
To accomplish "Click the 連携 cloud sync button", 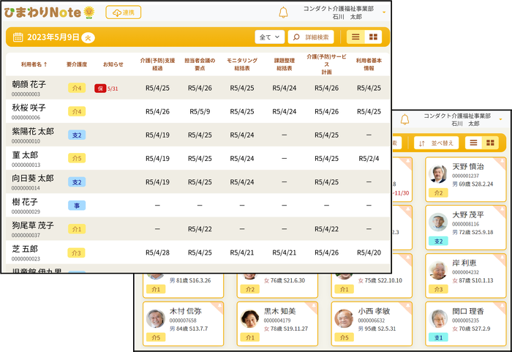I will pos(123,12).
